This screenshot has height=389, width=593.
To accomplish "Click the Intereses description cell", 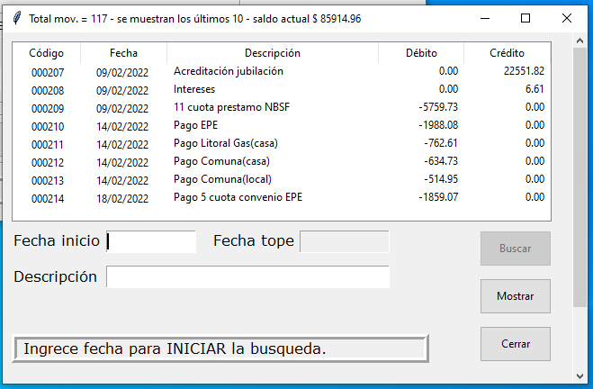I will (194, 89).
